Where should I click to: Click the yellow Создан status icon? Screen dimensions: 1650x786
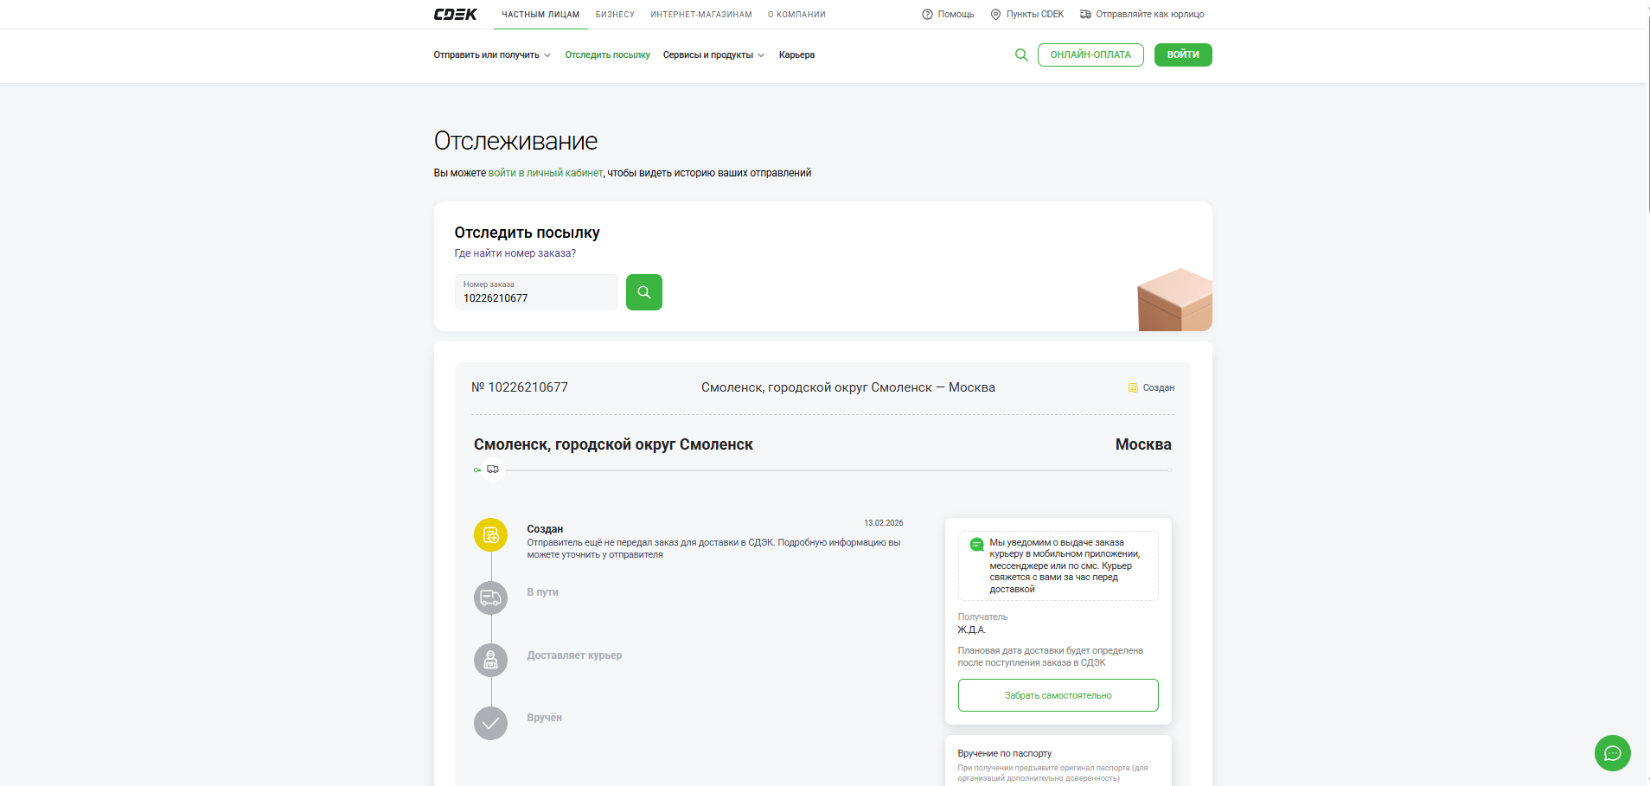pyautogui.click(x=490, y=534)
